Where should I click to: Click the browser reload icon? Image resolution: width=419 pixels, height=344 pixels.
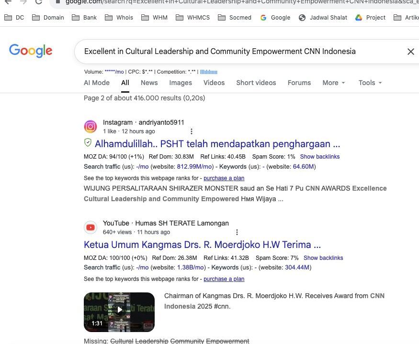[38, 2]
